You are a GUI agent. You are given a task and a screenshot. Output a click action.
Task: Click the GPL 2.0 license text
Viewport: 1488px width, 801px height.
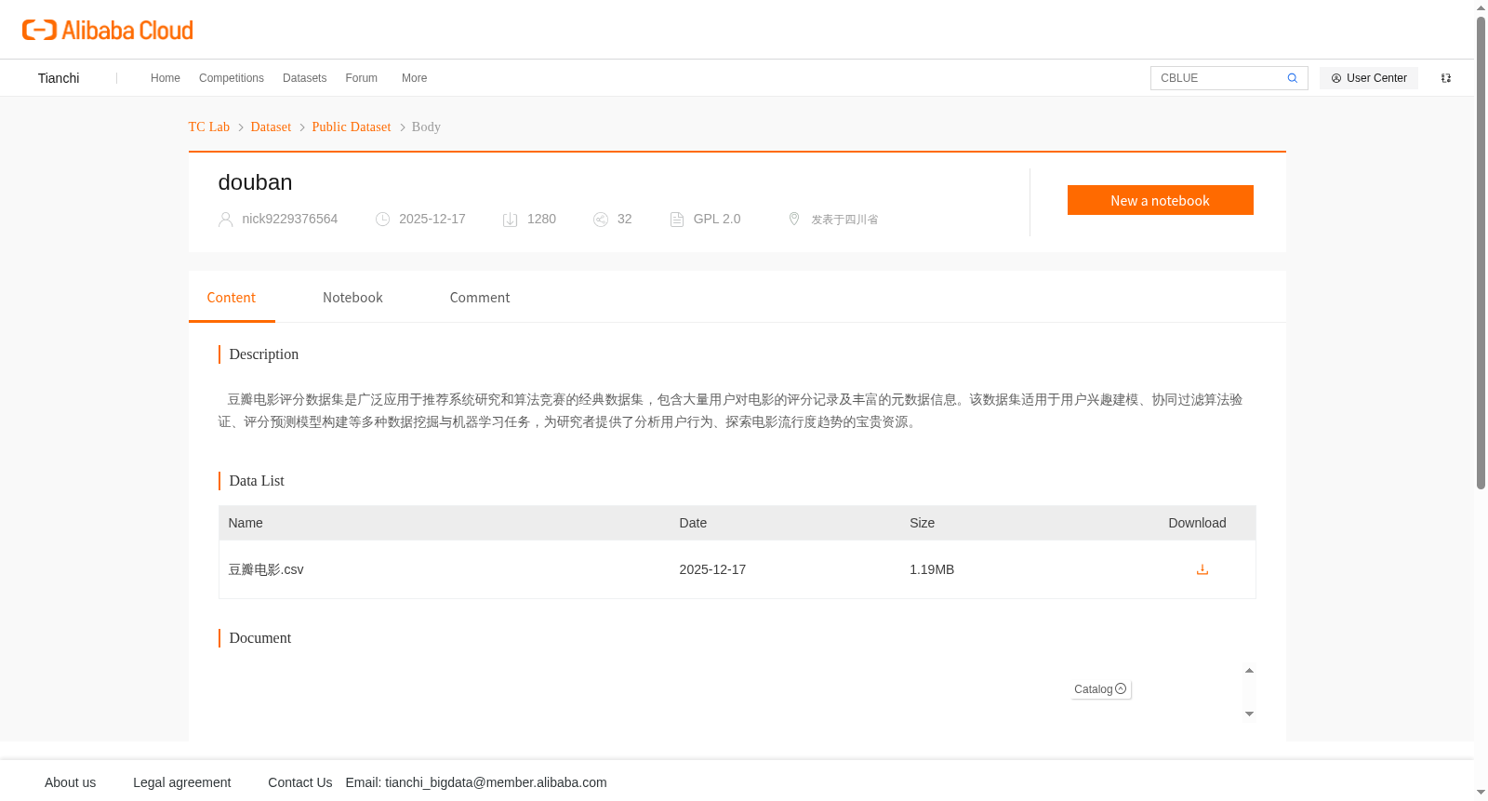717,219
